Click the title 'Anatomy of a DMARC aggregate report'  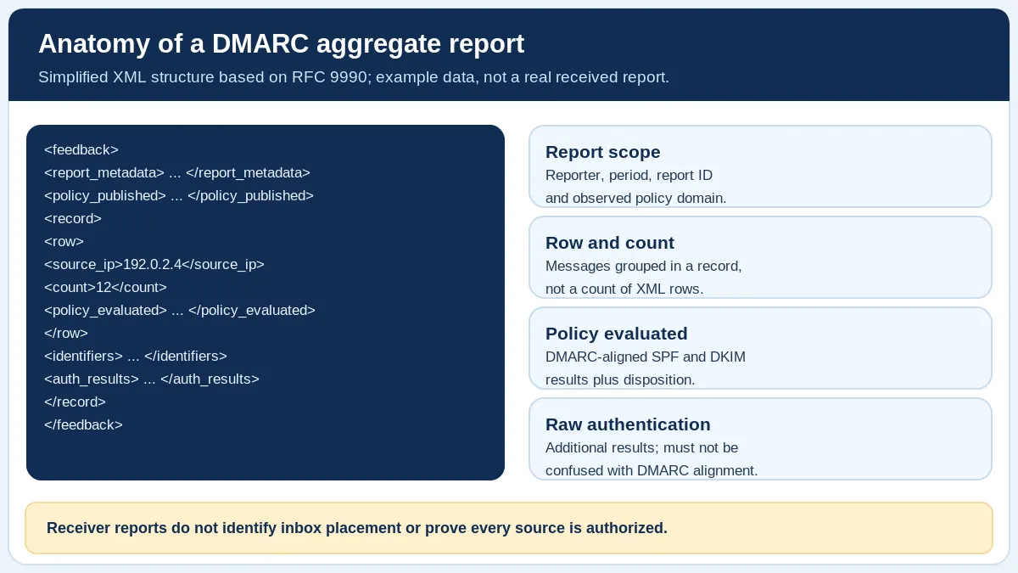tap(281, 43)
